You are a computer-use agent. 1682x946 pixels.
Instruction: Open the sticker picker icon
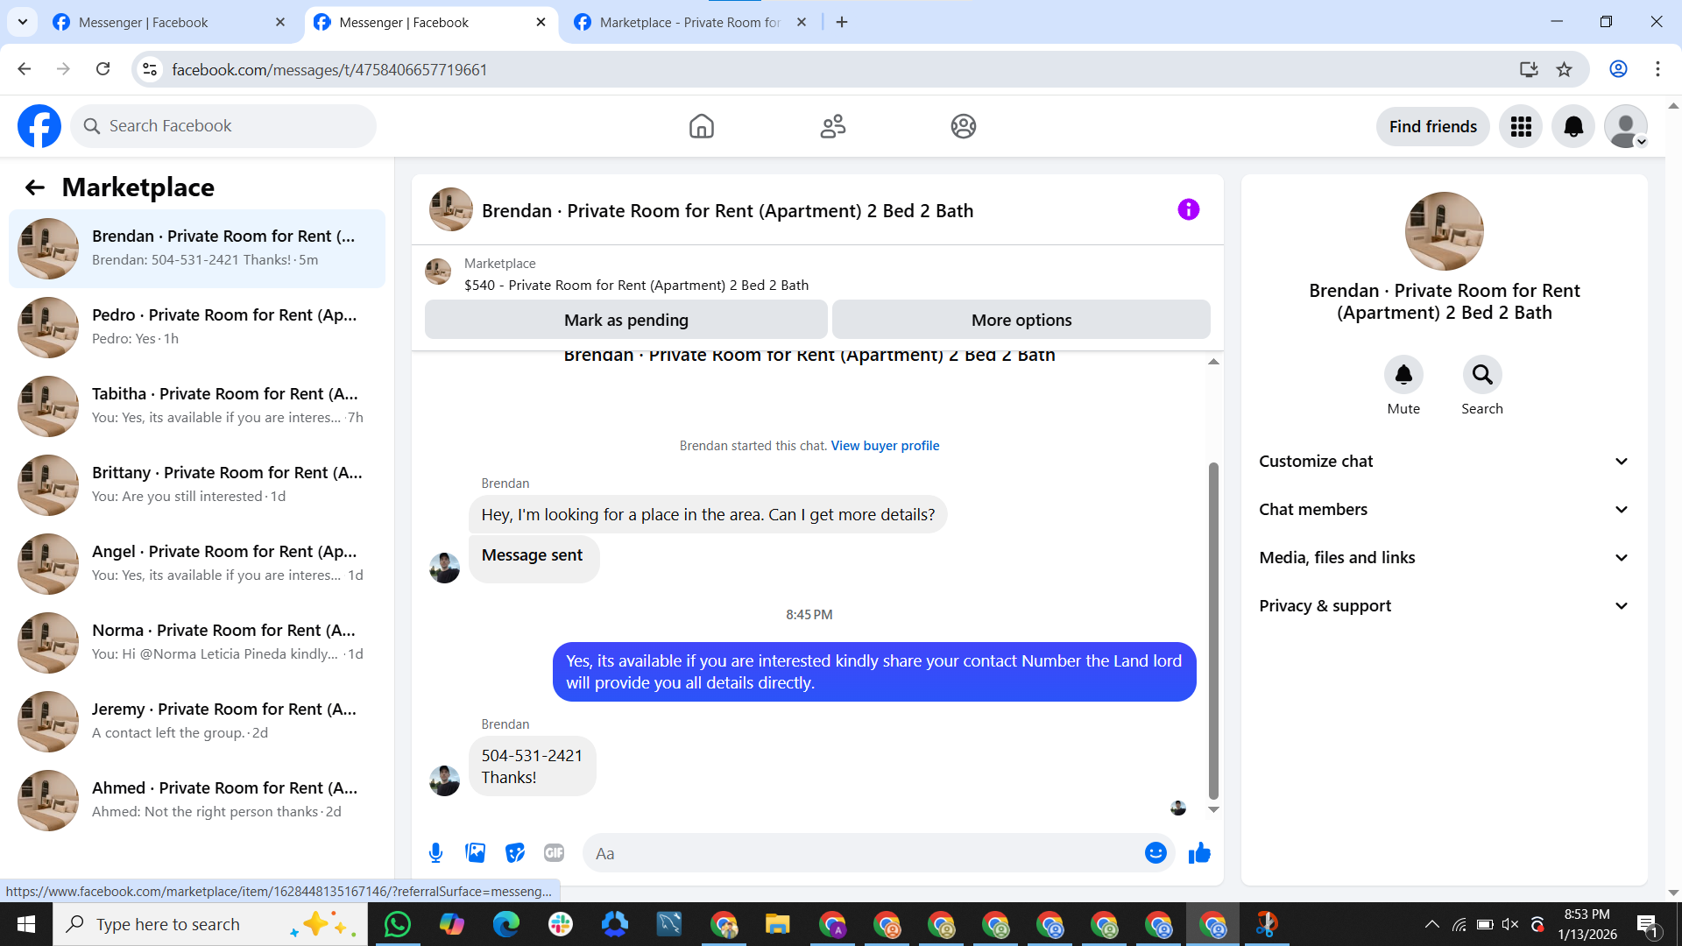[x=515, y=852]
